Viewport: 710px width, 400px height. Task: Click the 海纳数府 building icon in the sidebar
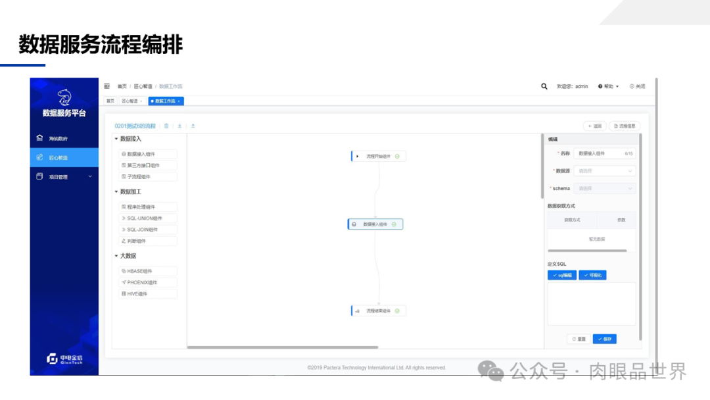40,138
